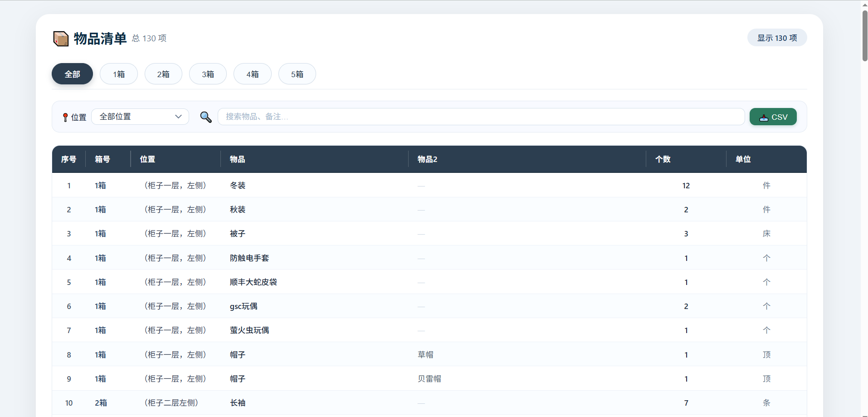Switch to the 1箱 tab
The width and height of the screenshot is (868, 417).
[x=119, y=74]
